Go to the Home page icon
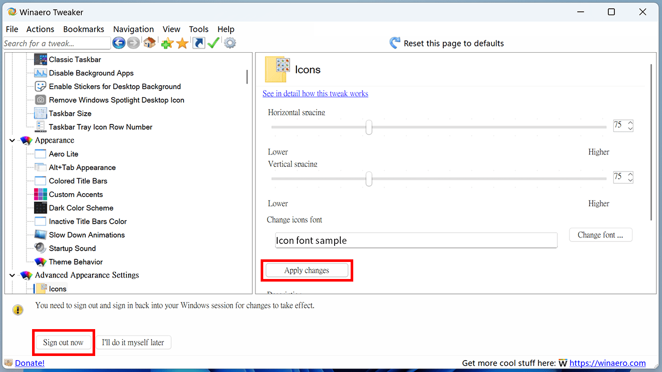 tap(150, 43)
